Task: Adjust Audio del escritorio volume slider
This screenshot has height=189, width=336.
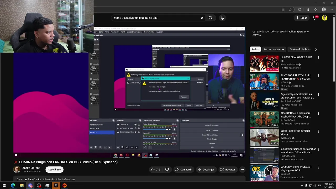Action: [x=155, y=129]
